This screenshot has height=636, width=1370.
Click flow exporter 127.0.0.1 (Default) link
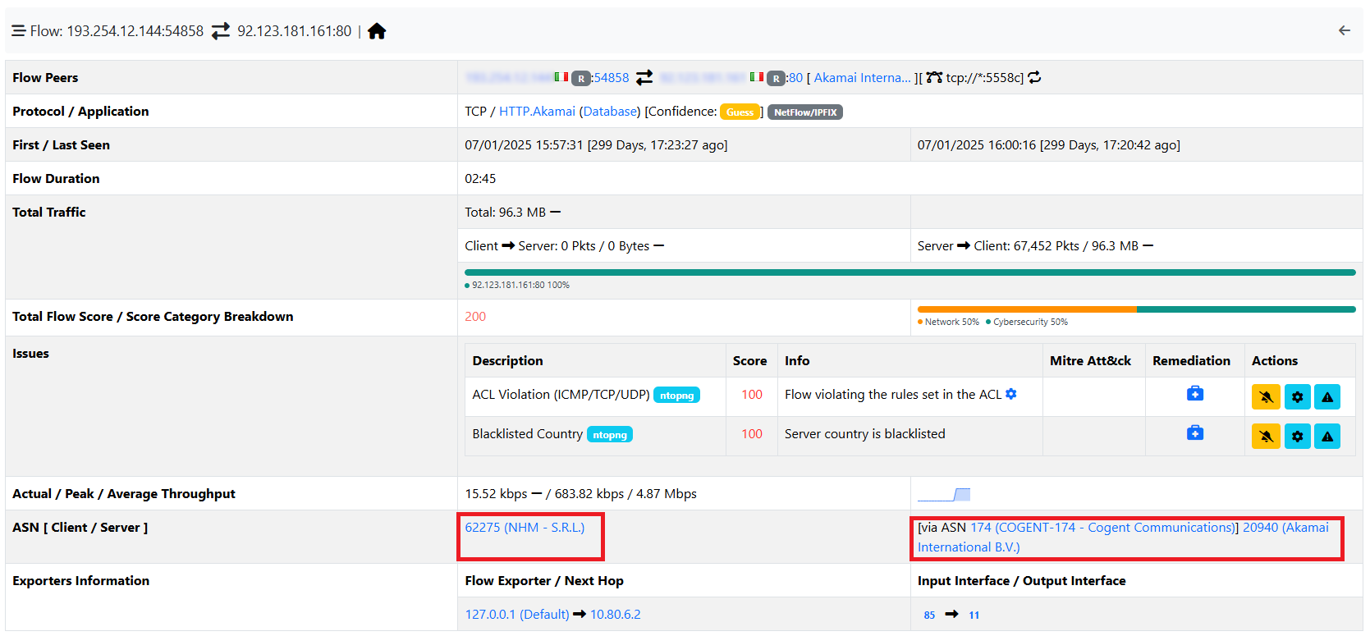pos(516,615)
